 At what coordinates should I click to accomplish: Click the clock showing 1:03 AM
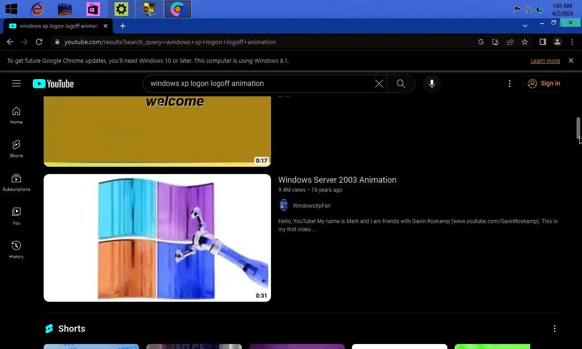(562, 6)
